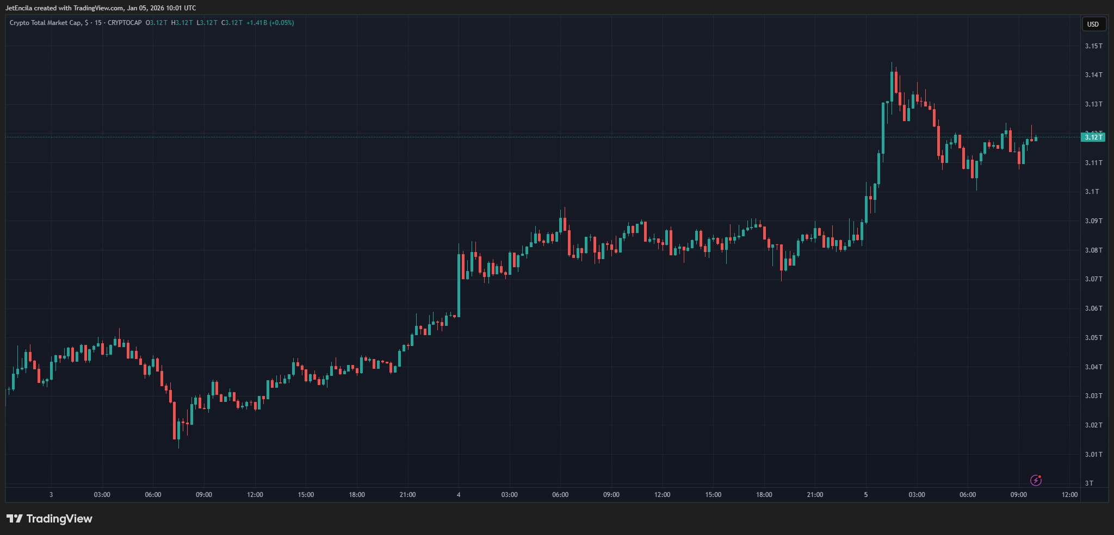Click the day 3 marker on time axis
The height and width of the screenshot is (535, 1114).
[x=51, y=495]
